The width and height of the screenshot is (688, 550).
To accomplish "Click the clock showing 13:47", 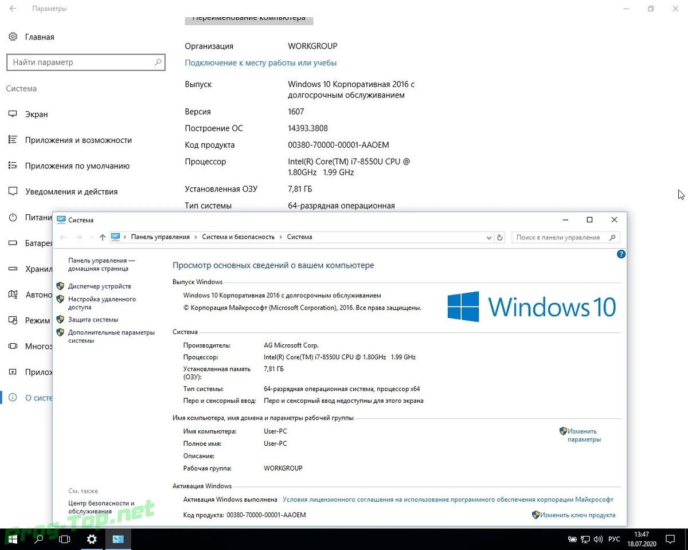I will pyautogui.click(x=642, y=534).
